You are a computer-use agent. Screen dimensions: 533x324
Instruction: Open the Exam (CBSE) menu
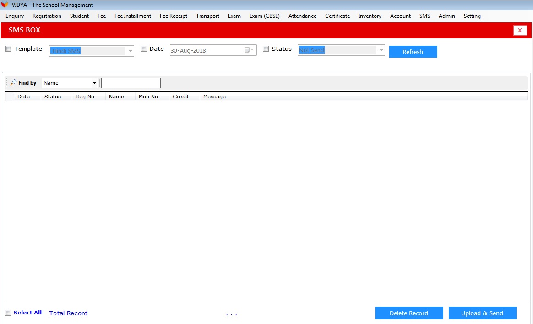pyautogui.click(x=265, y=16)
